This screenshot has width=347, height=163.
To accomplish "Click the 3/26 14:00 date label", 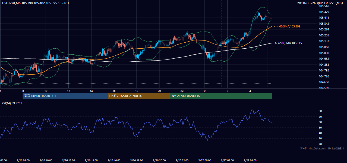I will point(91,161).
